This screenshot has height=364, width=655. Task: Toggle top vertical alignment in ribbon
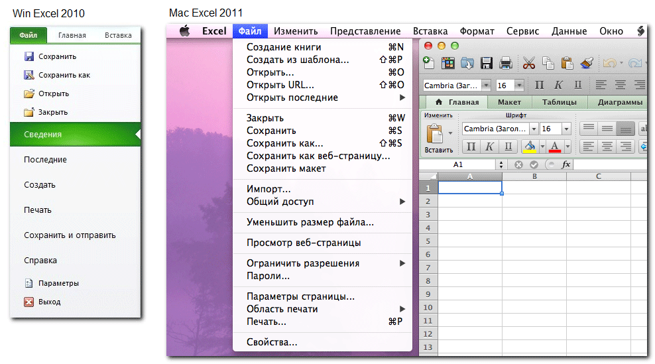pyautogui.click(x=589, y=128)
